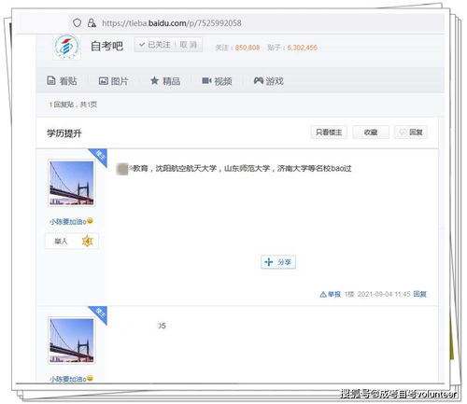Screen dimensions: 467x404
Task: Click the 楼主 ribbon on second post
Action: coord(100,313)
